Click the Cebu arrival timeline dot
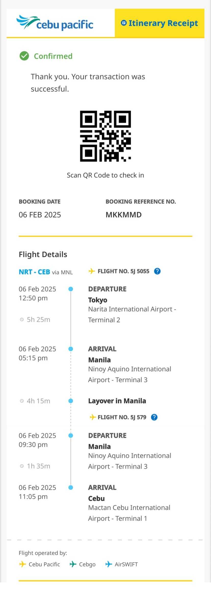Viewport: 211px width, 599px height. coord(71,488)
